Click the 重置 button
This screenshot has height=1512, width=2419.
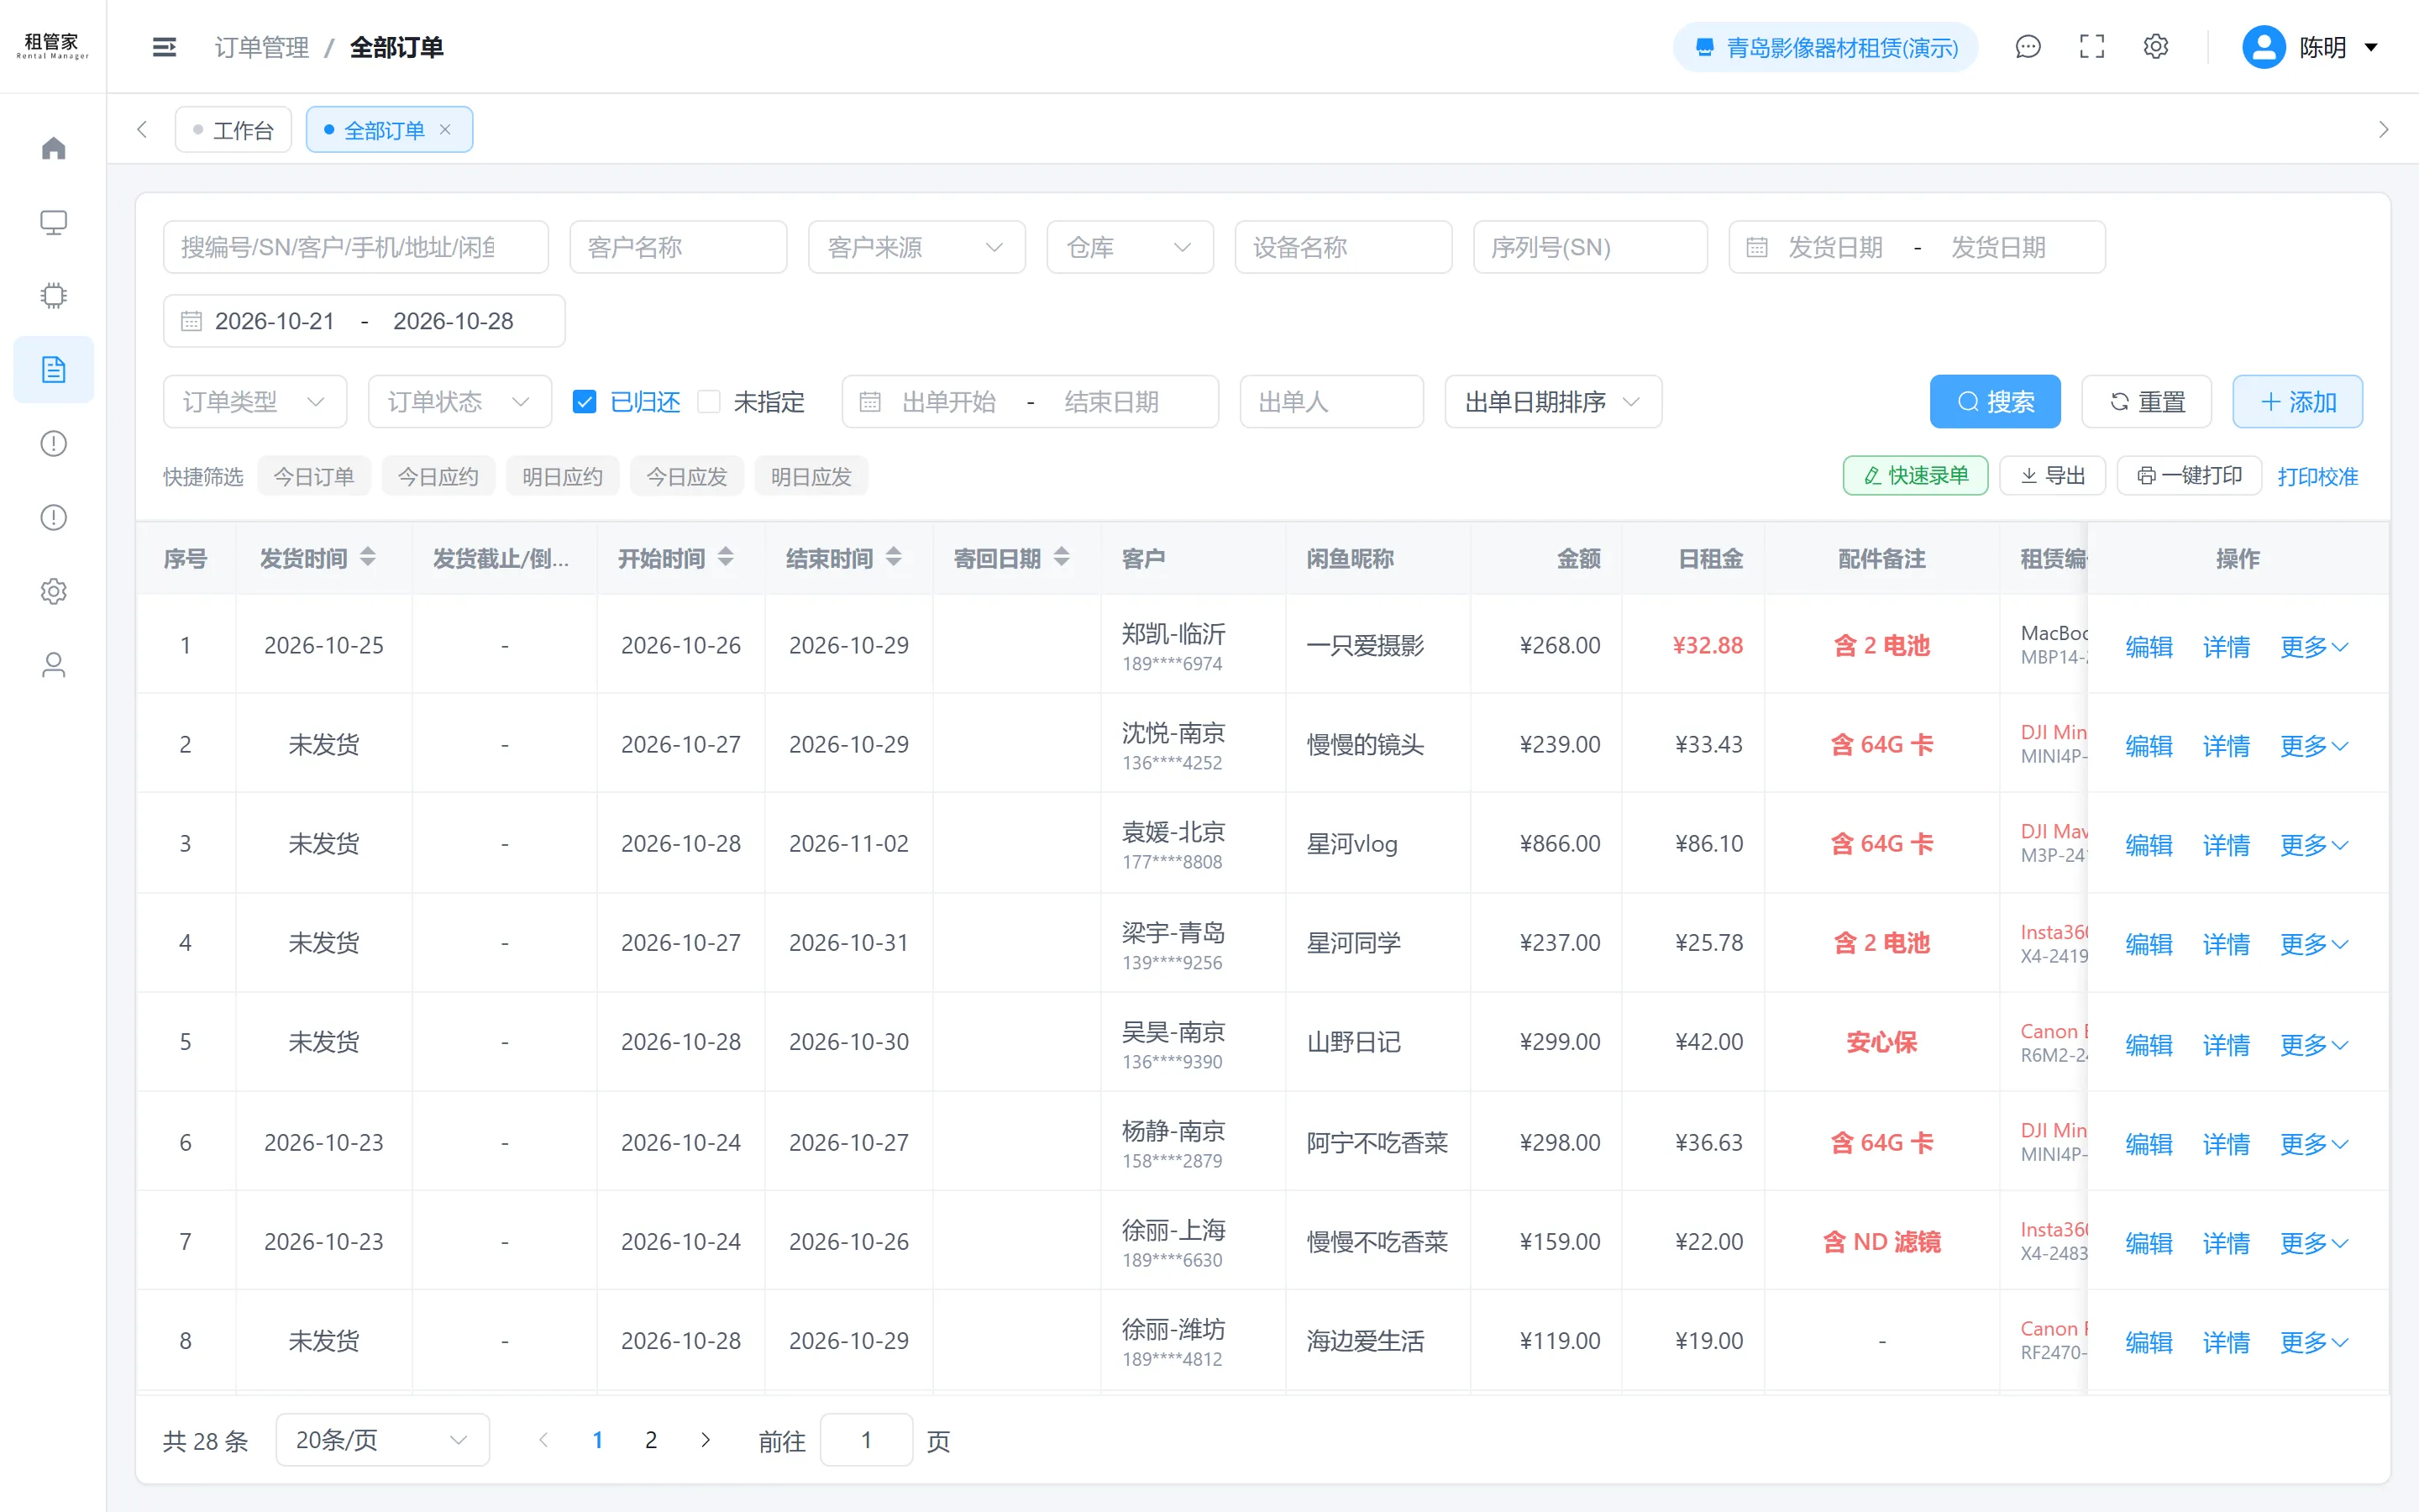[x=2146, y=402]
